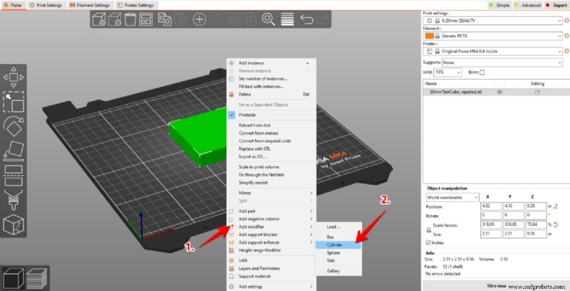Open the Print Settings tab
This screenshot has height=291, width=570.
46,5
